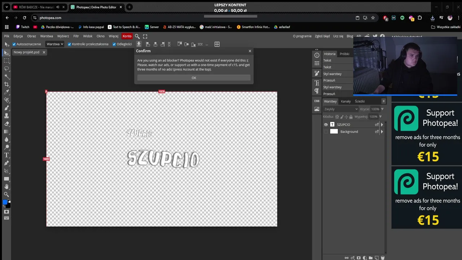The height and width of the screenshot is (260, 462).
Task: Toggle Quick Mask mode icon
Action: [x=6, y=212]
